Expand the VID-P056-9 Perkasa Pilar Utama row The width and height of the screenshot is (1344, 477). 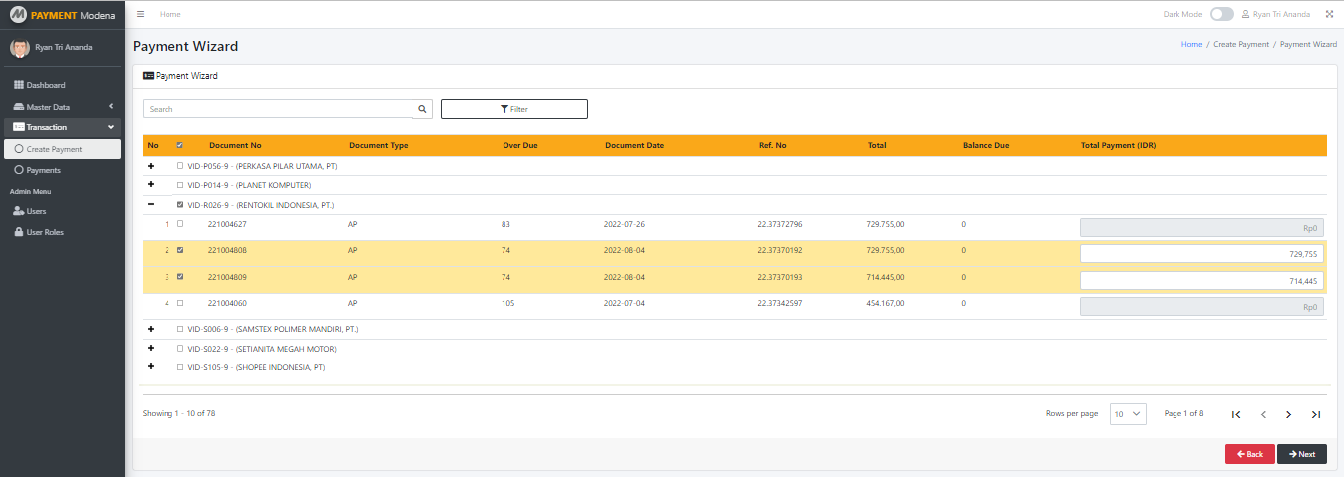pos(151,165)
